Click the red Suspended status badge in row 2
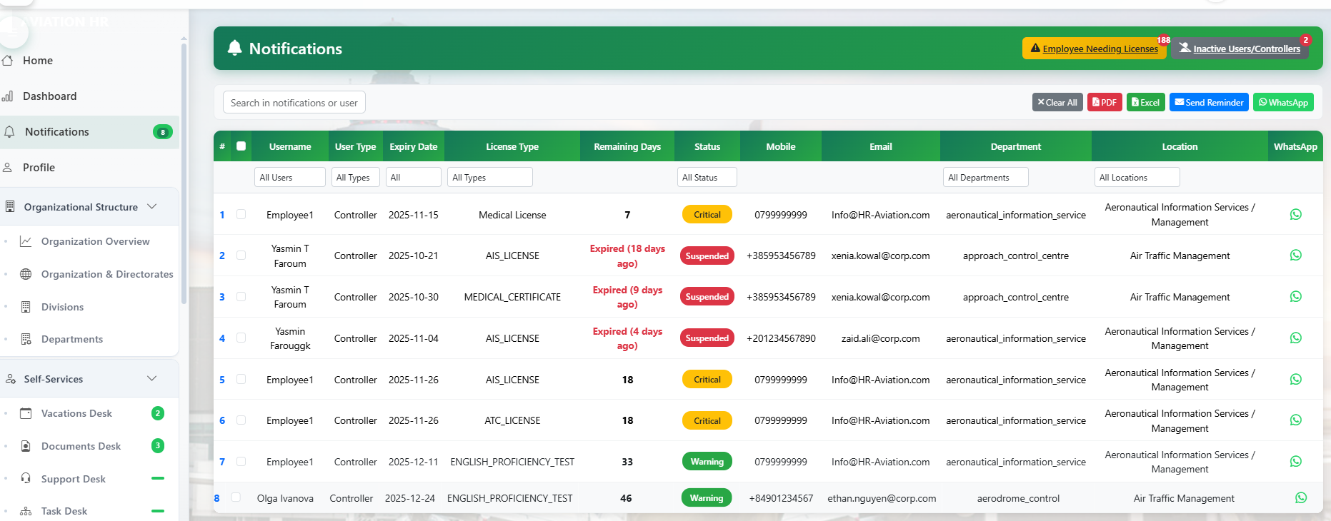1331x521 pixels. click(x=707, y=256)
